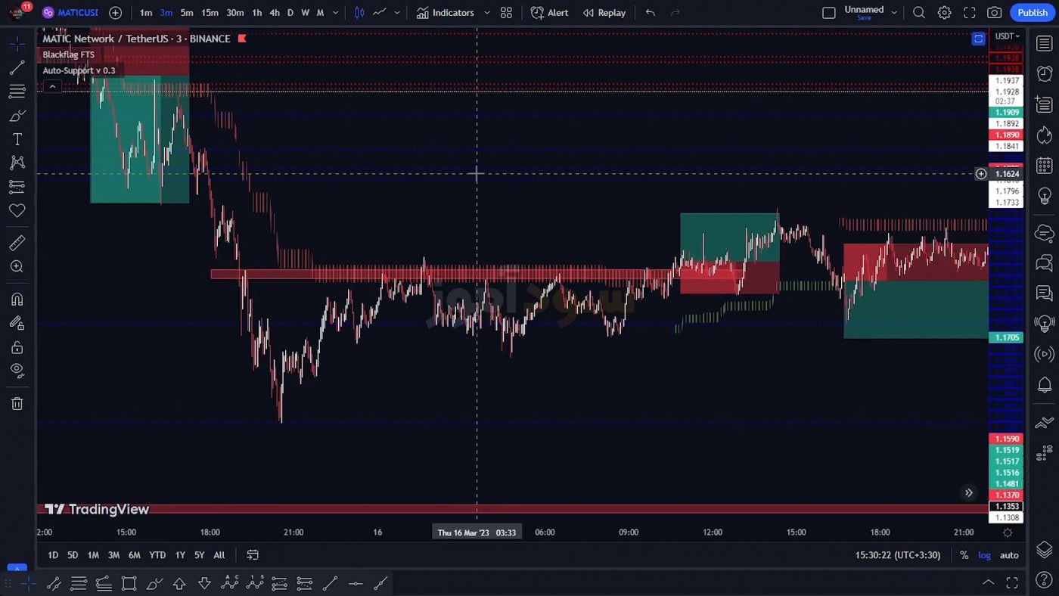Image resolution: width=1059 pixels, height=596 pixels.
Task: Select Arrow Down marker in favorites bar
Action: (x=204, y=583)
